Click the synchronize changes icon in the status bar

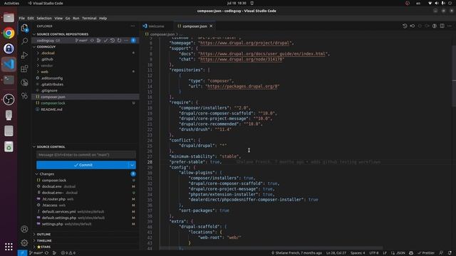pos(46,253)
